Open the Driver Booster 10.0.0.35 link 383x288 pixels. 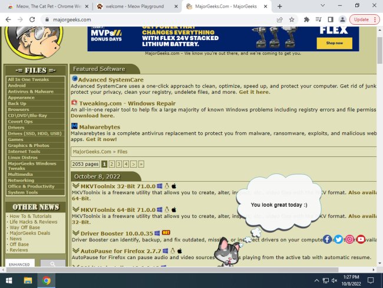tap(117, 234)
